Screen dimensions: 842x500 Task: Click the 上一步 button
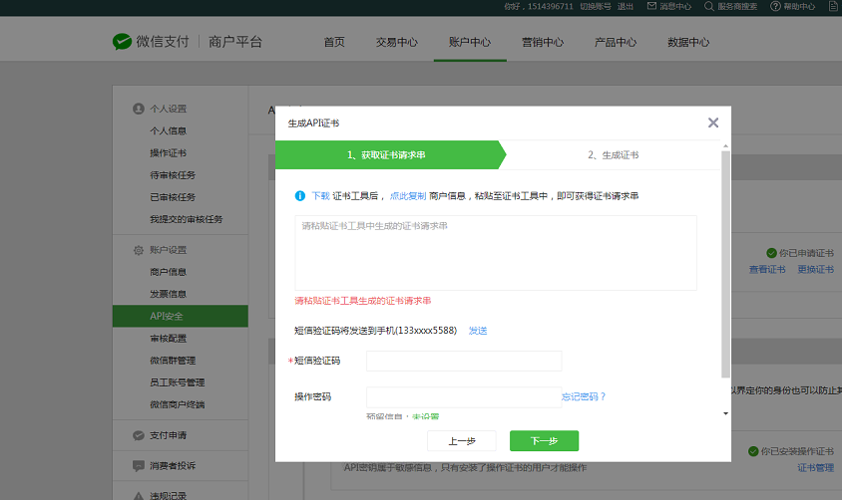461,441
